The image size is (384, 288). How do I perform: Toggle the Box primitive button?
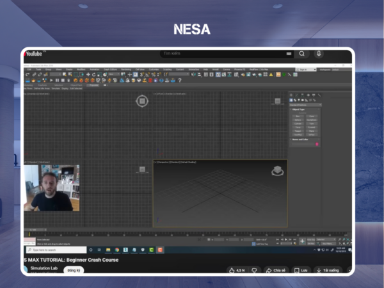(298, 116)
